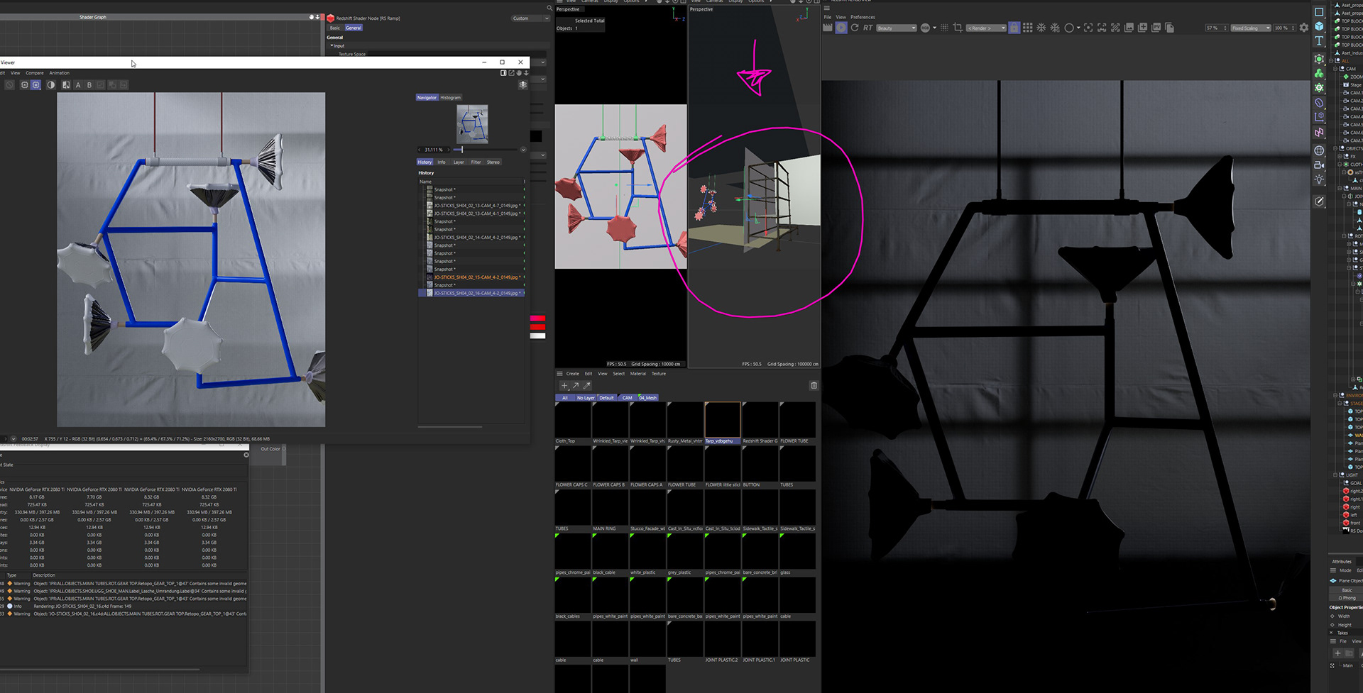Click the bucket grid icon in RenderView
Screen dimensions: 1363x693
point(1028,28)
